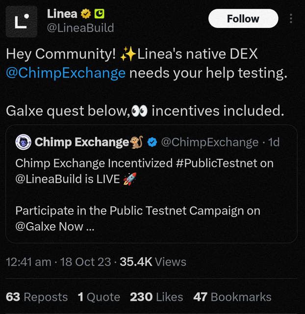
Task: Open the quoted tweet's 1d timestamp
Action: coord(274,142)
